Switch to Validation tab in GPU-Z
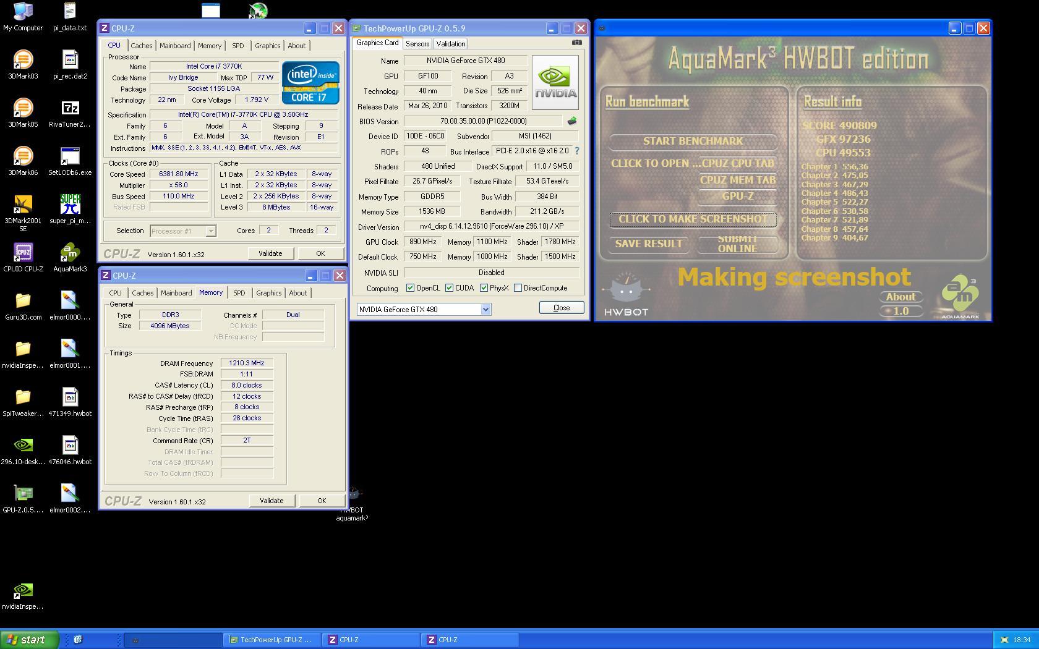1039x649 pixels. (x=450, y=44)
